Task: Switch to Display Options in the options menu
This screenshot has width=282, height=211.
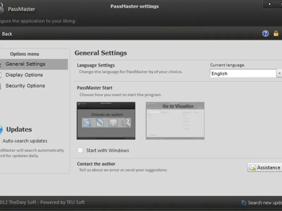Action: pos(24,75)
